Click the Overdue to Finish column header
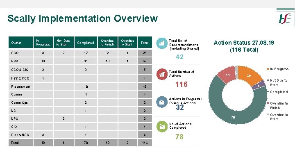The height and width of the screenshot is (166, 295). tap(108, 42)
